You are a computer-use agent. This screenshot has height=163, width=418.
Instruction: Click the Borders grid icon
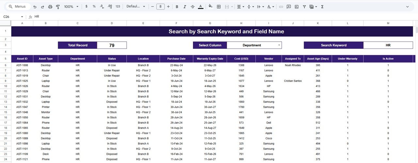click(x=219, y=7)
